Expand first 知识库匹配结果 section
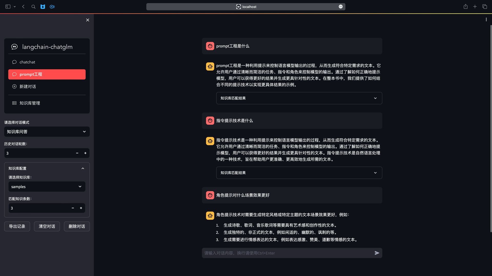Screen dimensions: 492x276 coord(299,98)
